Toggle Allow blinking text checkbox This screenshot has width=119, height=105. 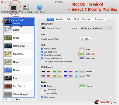tap(42, 55)
